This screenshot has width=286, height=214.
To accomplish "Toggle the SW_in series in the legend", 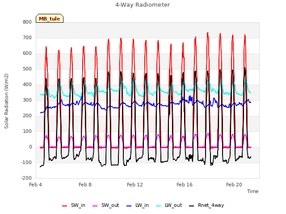I will tap(74, 205).
